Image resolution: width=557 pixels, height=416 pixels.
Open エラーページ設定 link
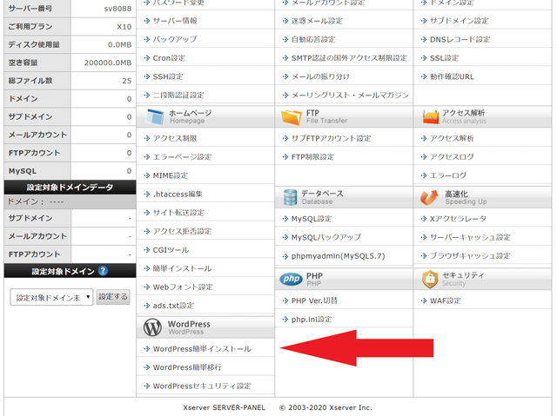182,157
